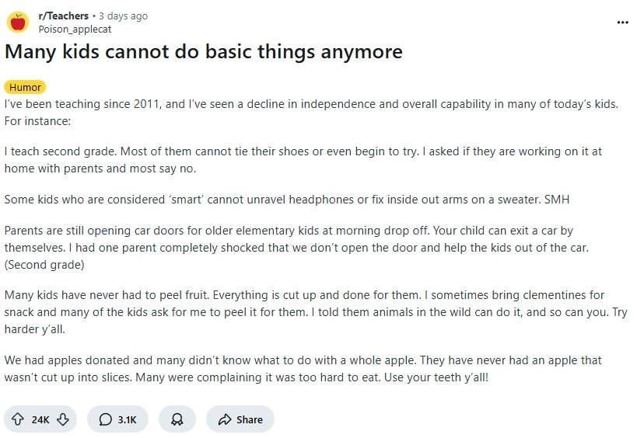The height and width of the screenshot is (438, 637).
Task: Select the 3.1K comments count
Action: [127, 419]
